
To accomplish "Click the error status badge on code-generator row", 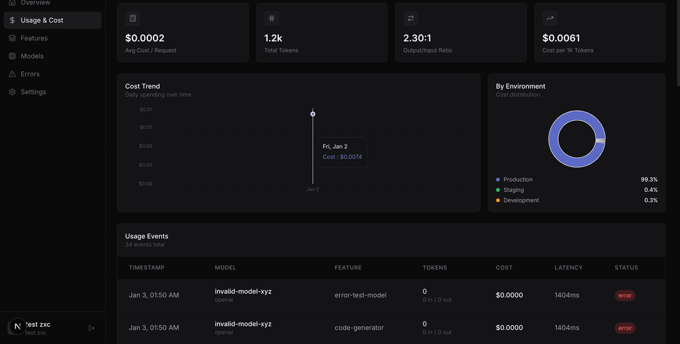I will [x=624, y=328].
